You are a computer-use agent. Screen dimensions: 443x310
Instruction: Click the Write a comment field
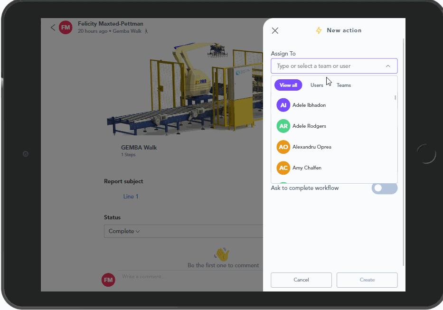coord(190,276)
